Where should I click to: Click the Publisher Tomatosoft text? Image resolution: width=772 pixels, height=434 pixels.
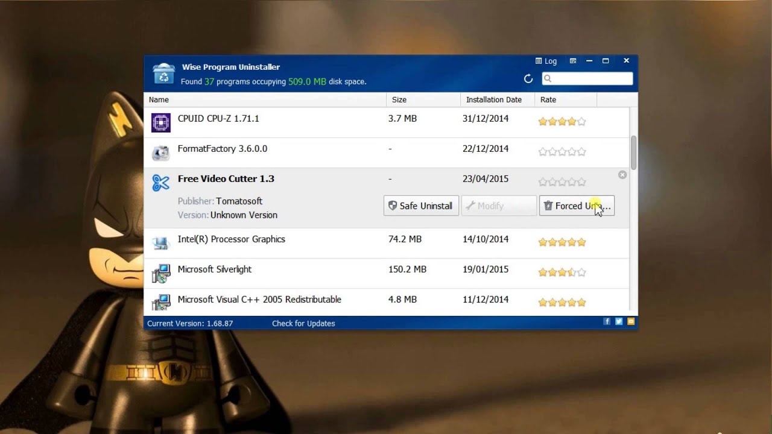[x=220, y=201]
